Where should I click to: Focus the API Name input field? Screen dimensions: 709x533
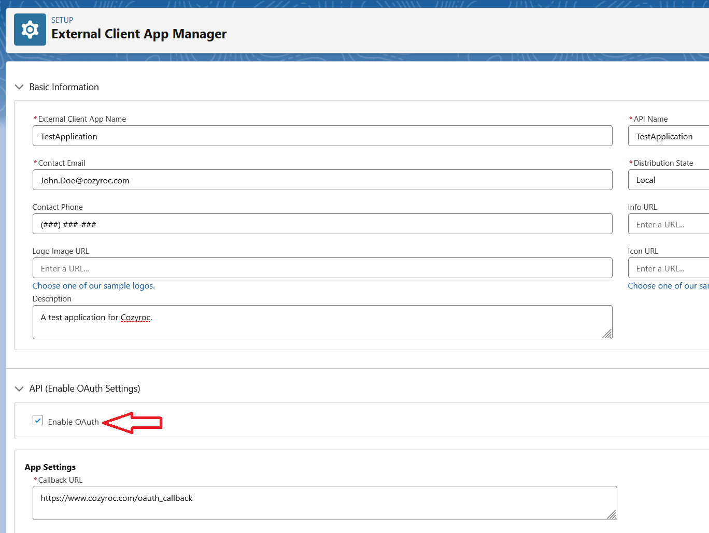[669, 136]
